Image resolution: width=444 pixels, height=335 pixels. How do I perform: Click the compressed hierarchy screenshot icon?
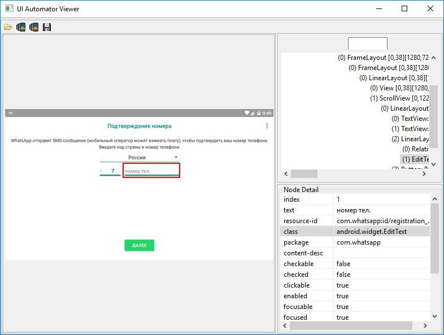(34, 27)
